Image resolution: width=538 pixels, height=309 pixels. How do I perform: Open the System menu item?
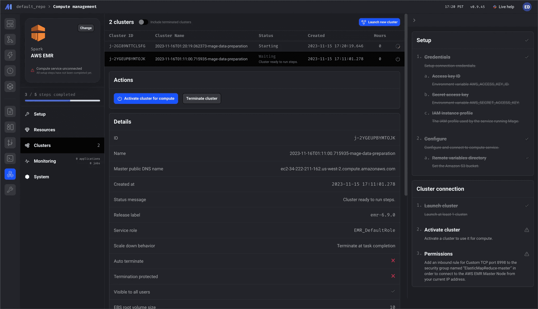click(x=62, y=177)
